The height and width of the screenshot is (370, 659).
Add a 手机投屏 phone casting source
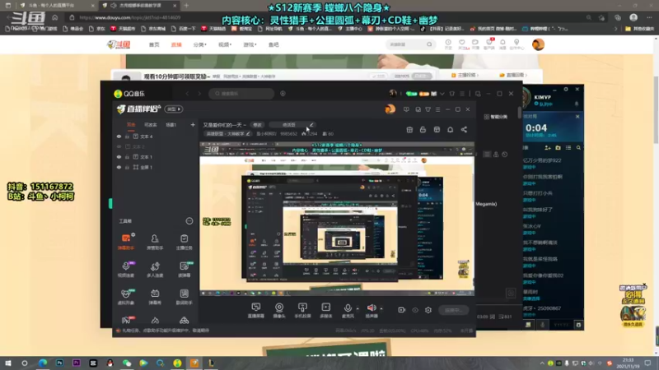(x=302, y=310)
